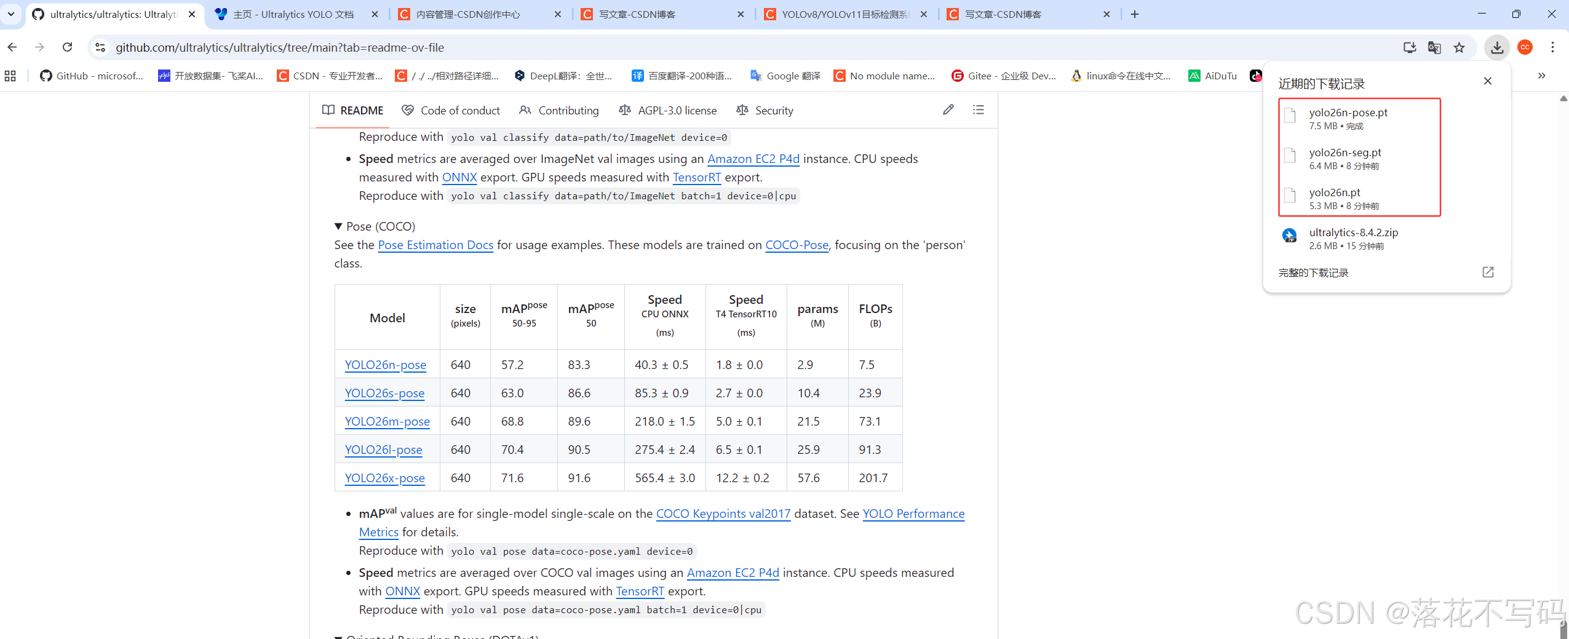The height and width of the screenshot is (639, 1569).
Task: Open the Chrome three-dot menu
Action: pyautogui.click(x=1552, y=47)
